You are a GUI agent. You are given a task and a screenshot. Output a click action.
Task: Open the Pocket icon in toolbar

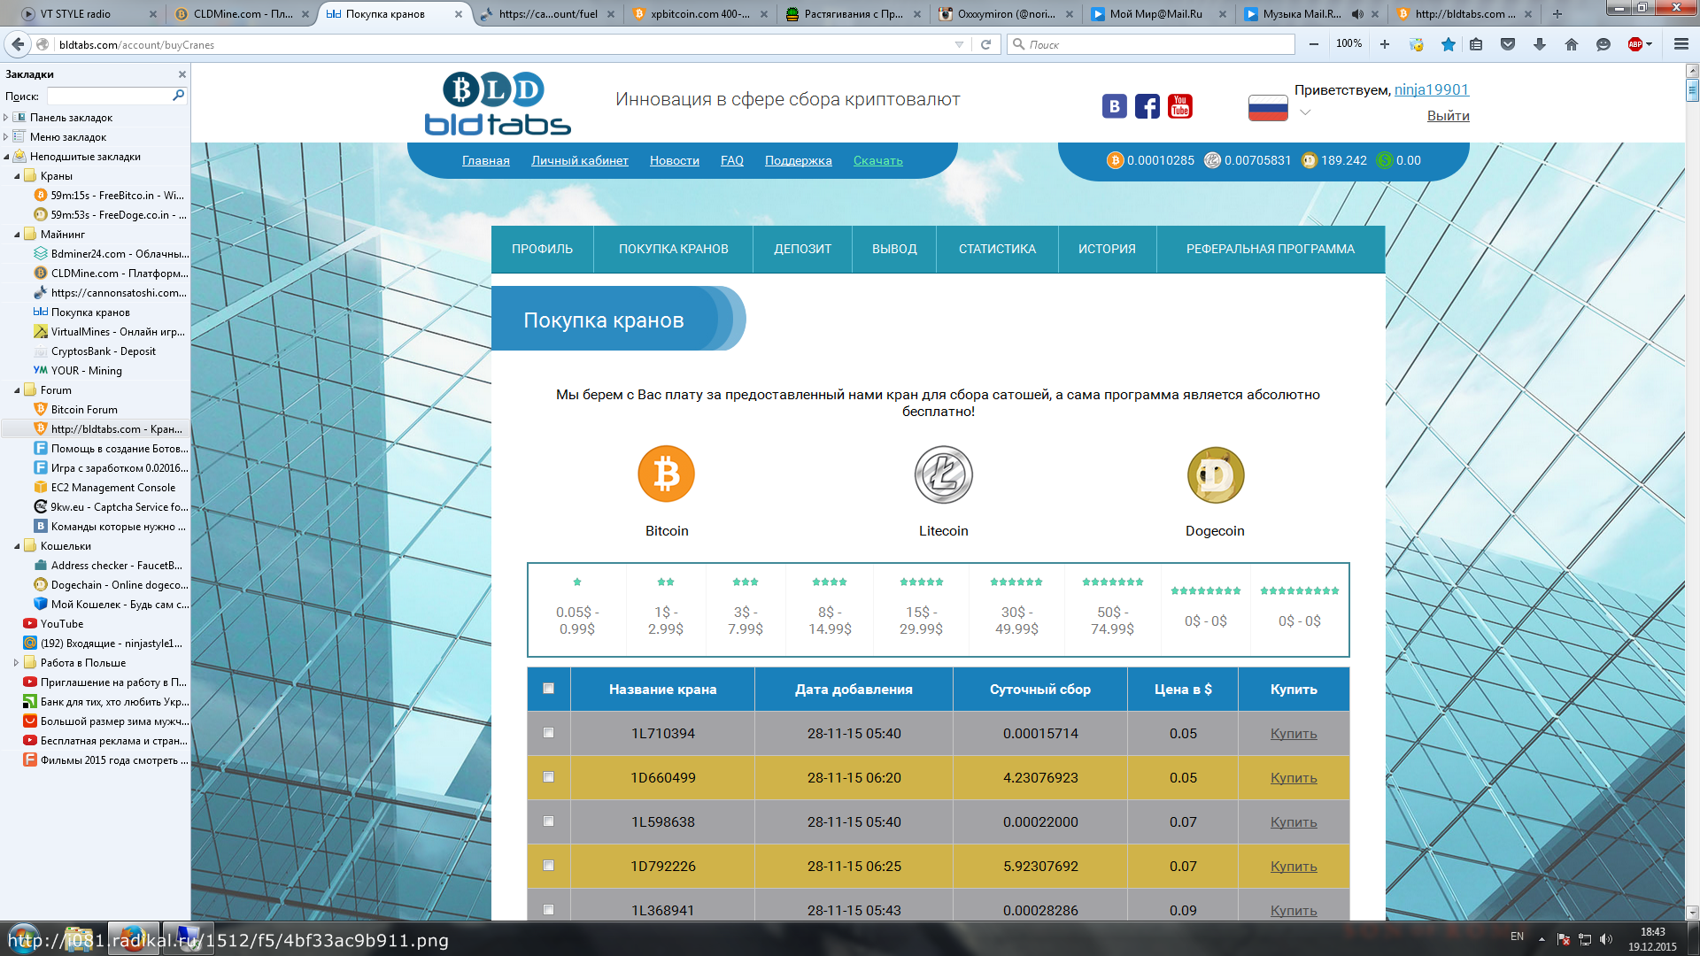tap(1508, 44)
